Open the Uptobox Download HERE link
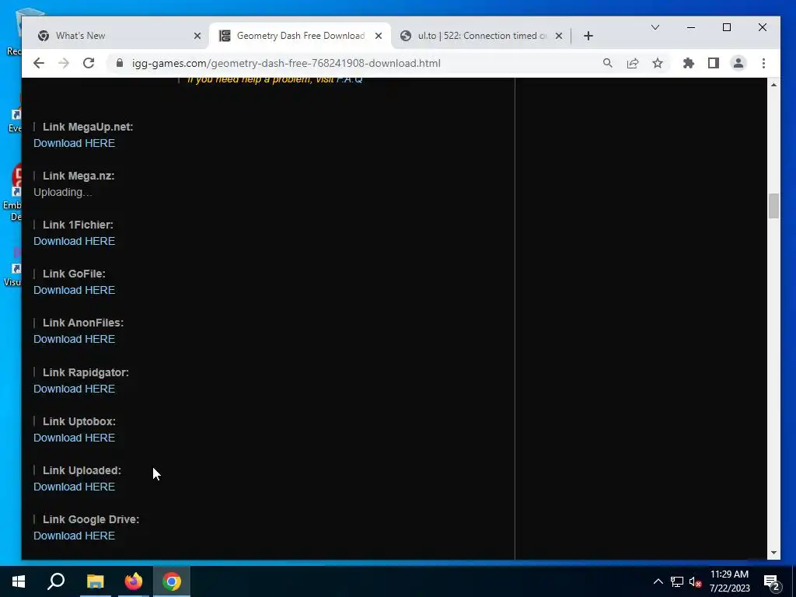Screen dimensions: 796x597 [x=74, y=438]
